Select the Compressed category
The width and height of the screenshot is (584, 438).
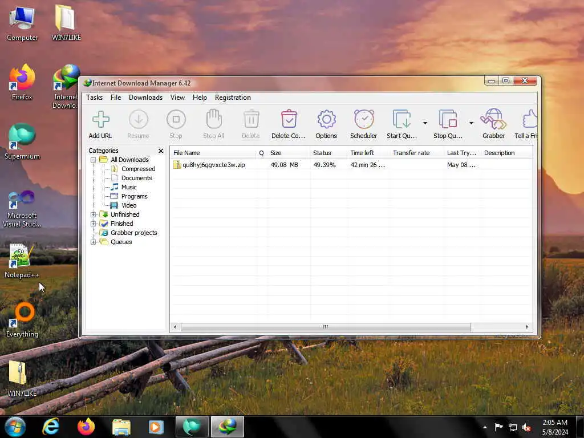point(138,169)
